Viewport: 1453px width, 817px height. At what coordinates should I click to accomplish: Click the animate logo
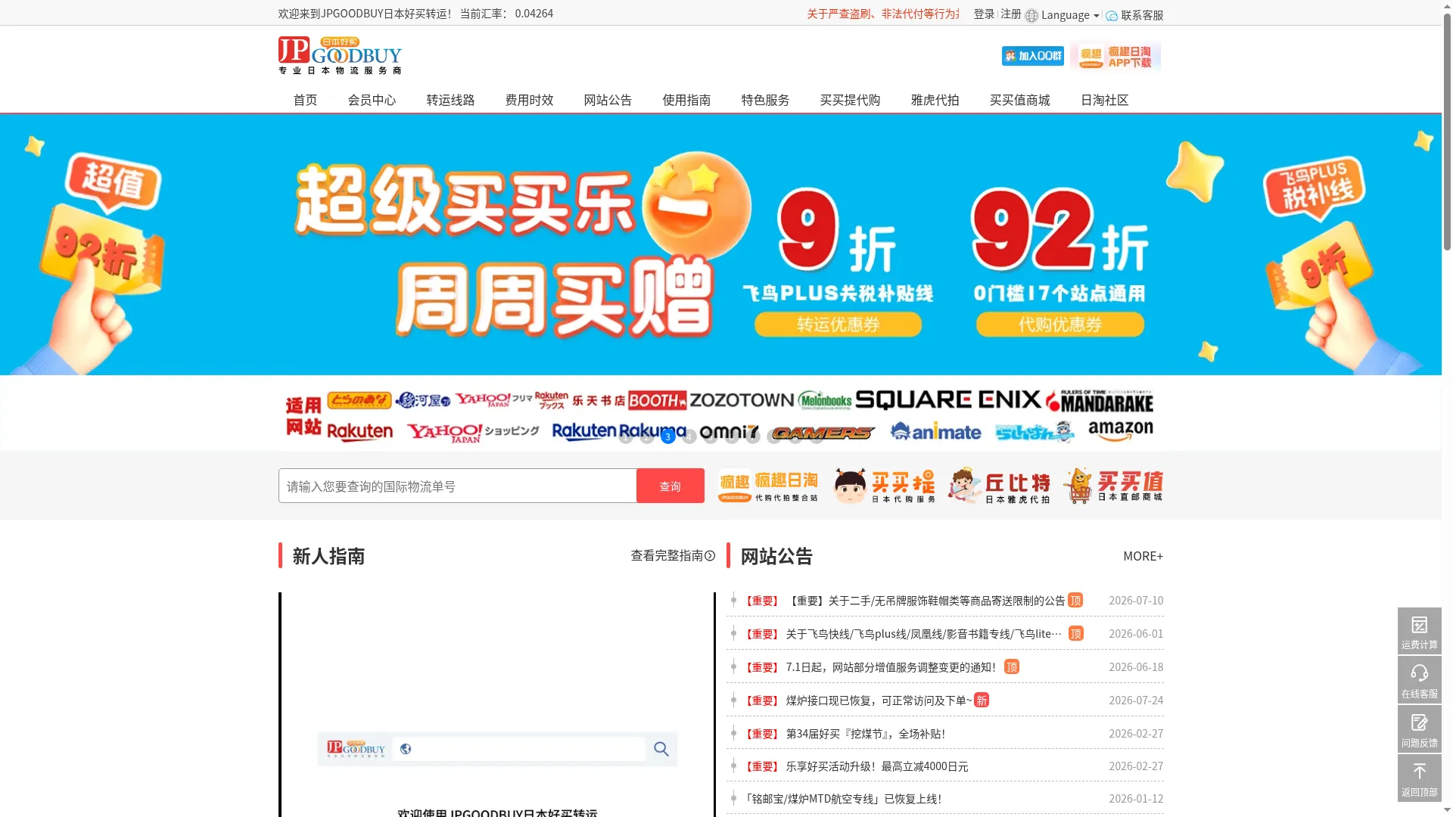pos(935,431)
